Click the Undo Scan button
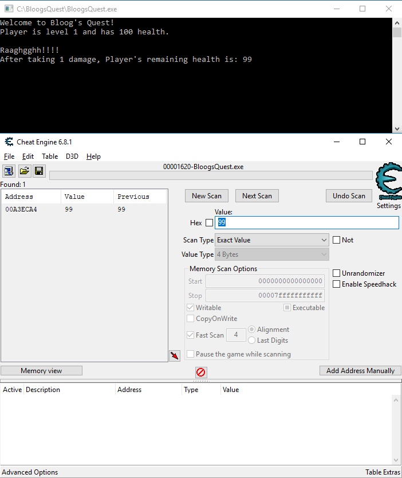This screenshot has height=478, width=402. pos(349,196)
